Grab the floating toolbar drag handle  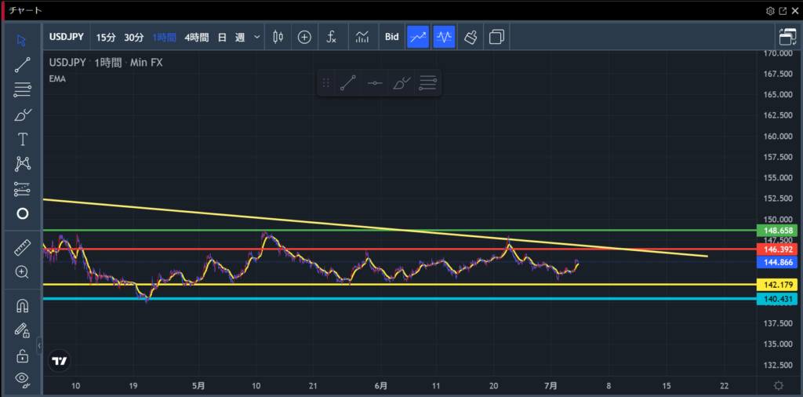click(x=325, y=82)
